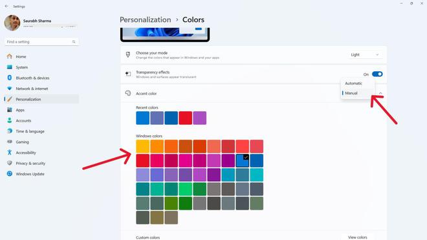The height and width of the screenshot is (240, 427).
Task: Select the System monitor icon
Action: click(x=10, y=67)
